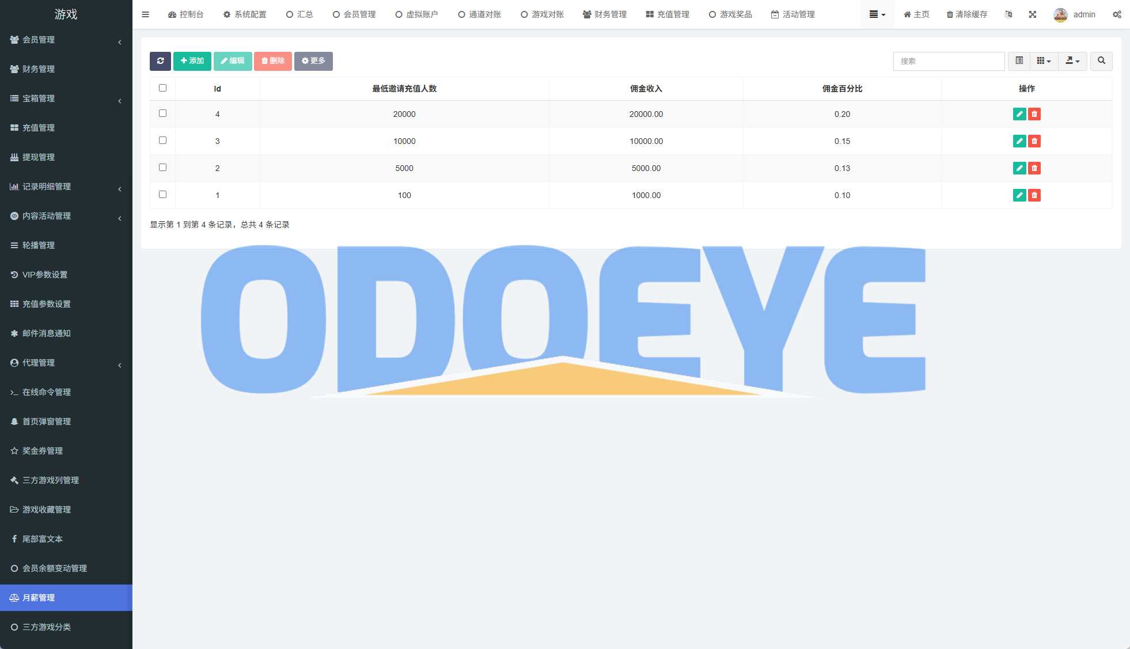Image resolution: width=1130 pixels, height=649 pixels.
Task: Click the refresh table icon button
Action: tap(160, 61)
